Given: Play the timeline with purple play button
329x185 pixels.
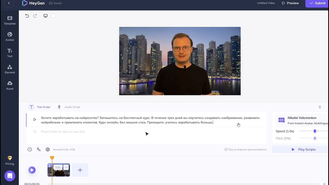Looking at the screenshot, I should point(32,170).
